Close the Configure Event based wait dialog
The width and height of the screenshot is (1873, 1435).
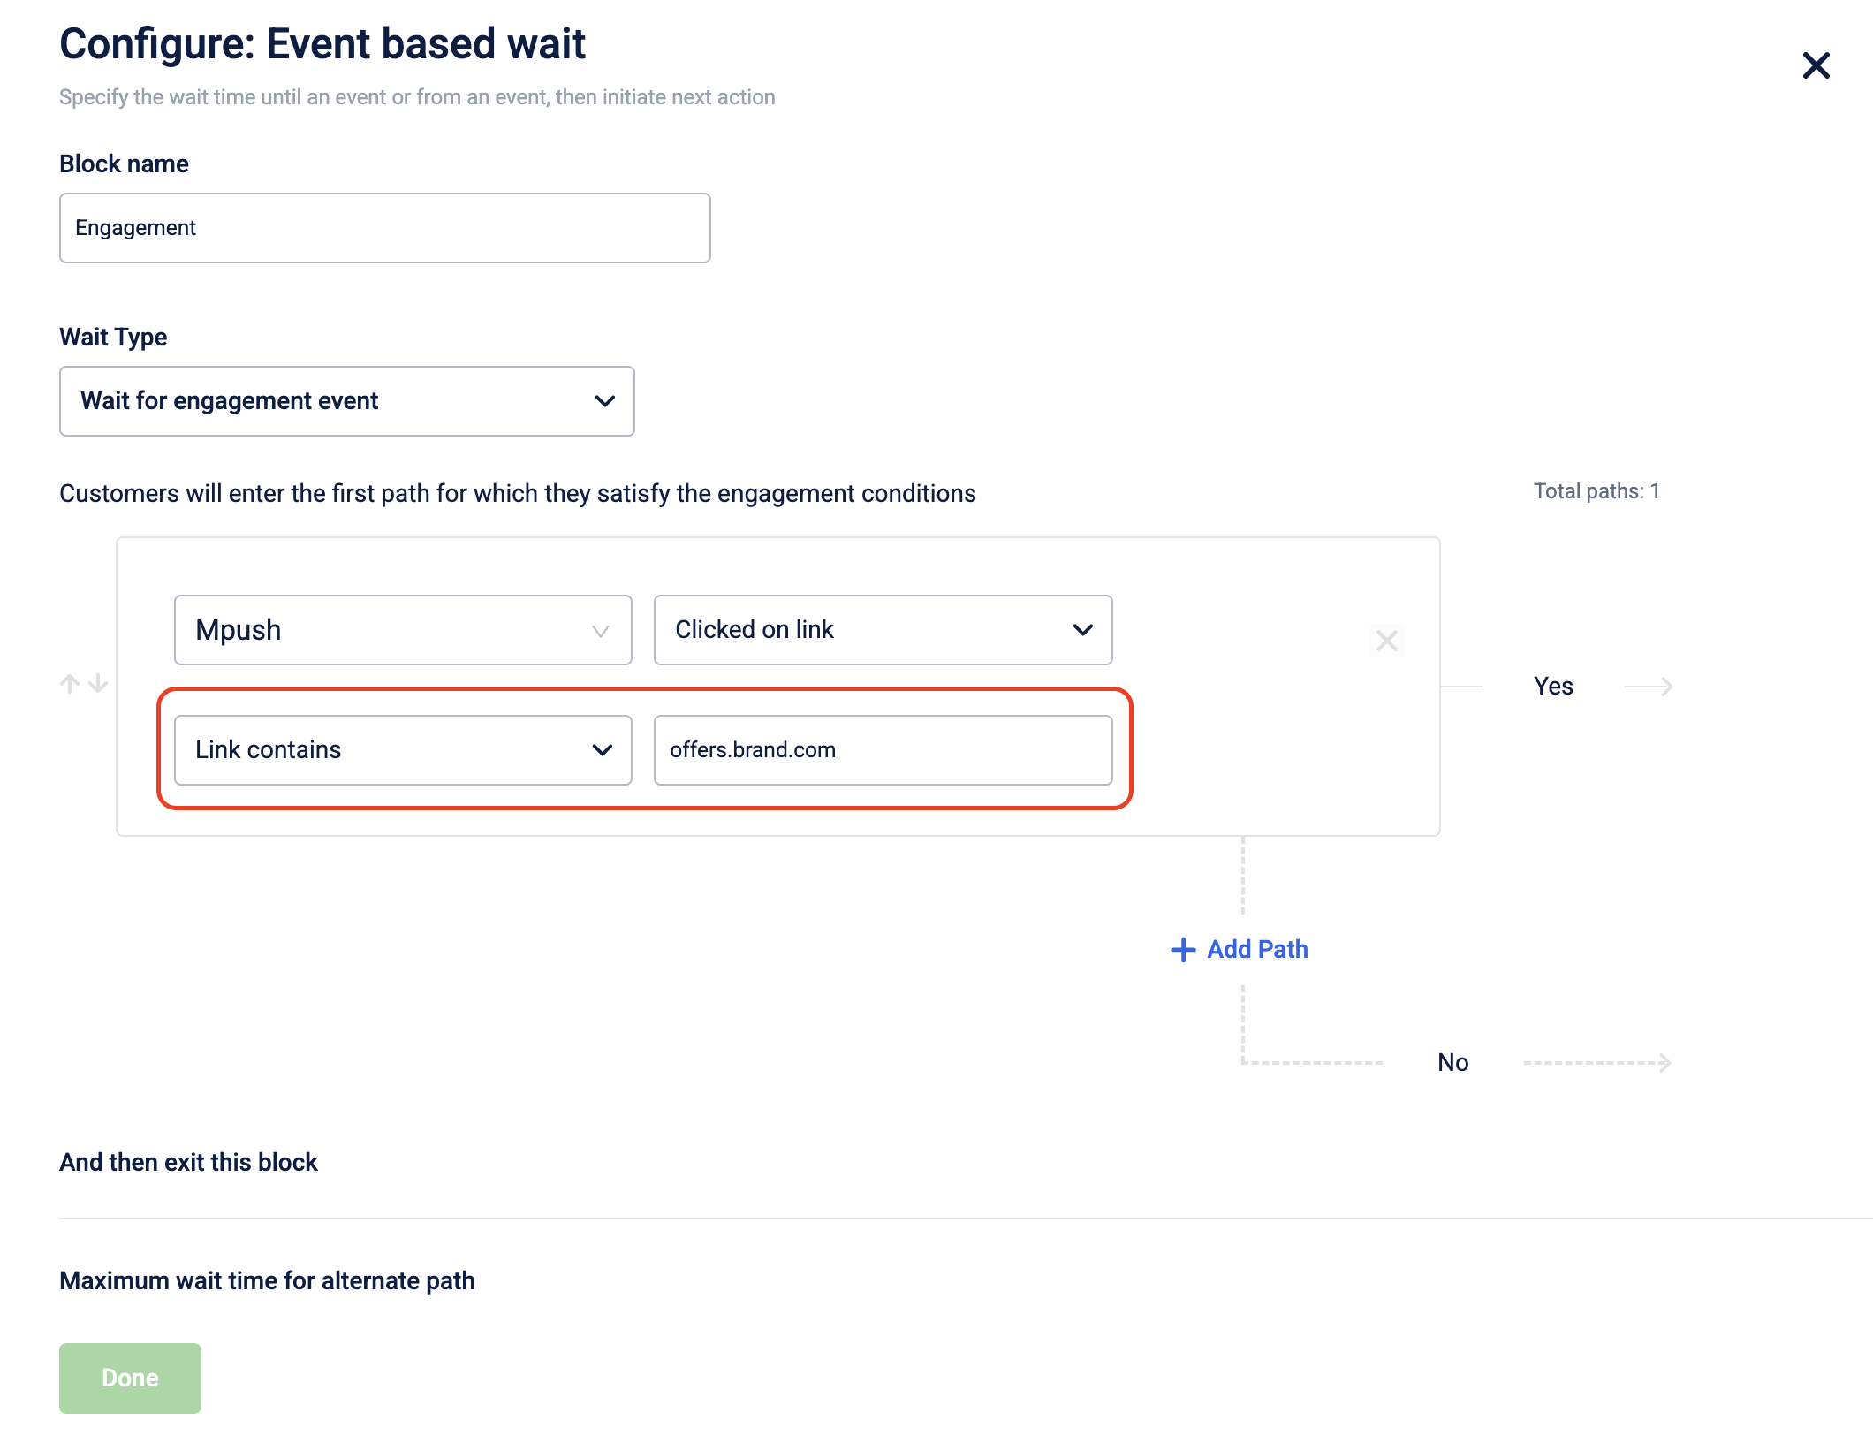[x=1816, y=65]
